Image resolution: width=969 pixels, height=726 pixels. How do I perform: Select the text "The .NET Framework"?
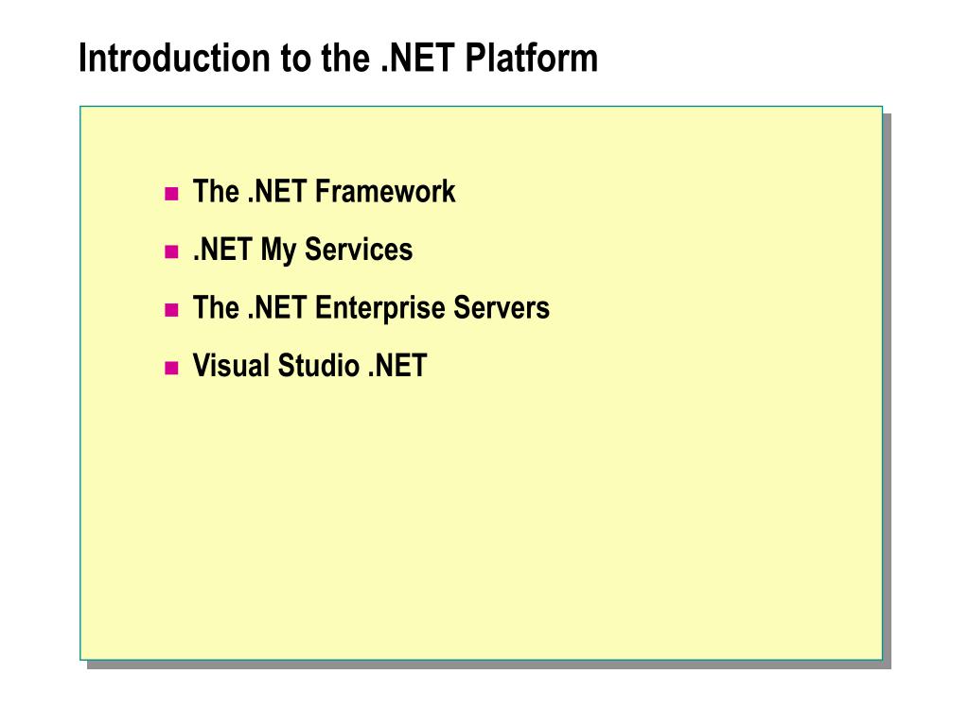point(324,191)
